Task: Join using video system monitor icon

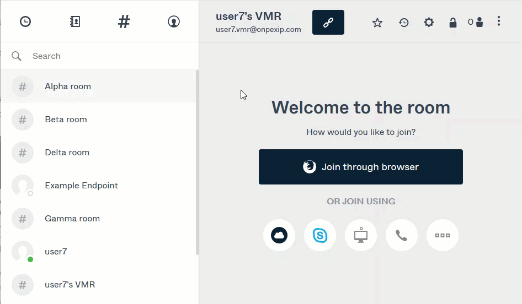Action: tap(361, 235)
